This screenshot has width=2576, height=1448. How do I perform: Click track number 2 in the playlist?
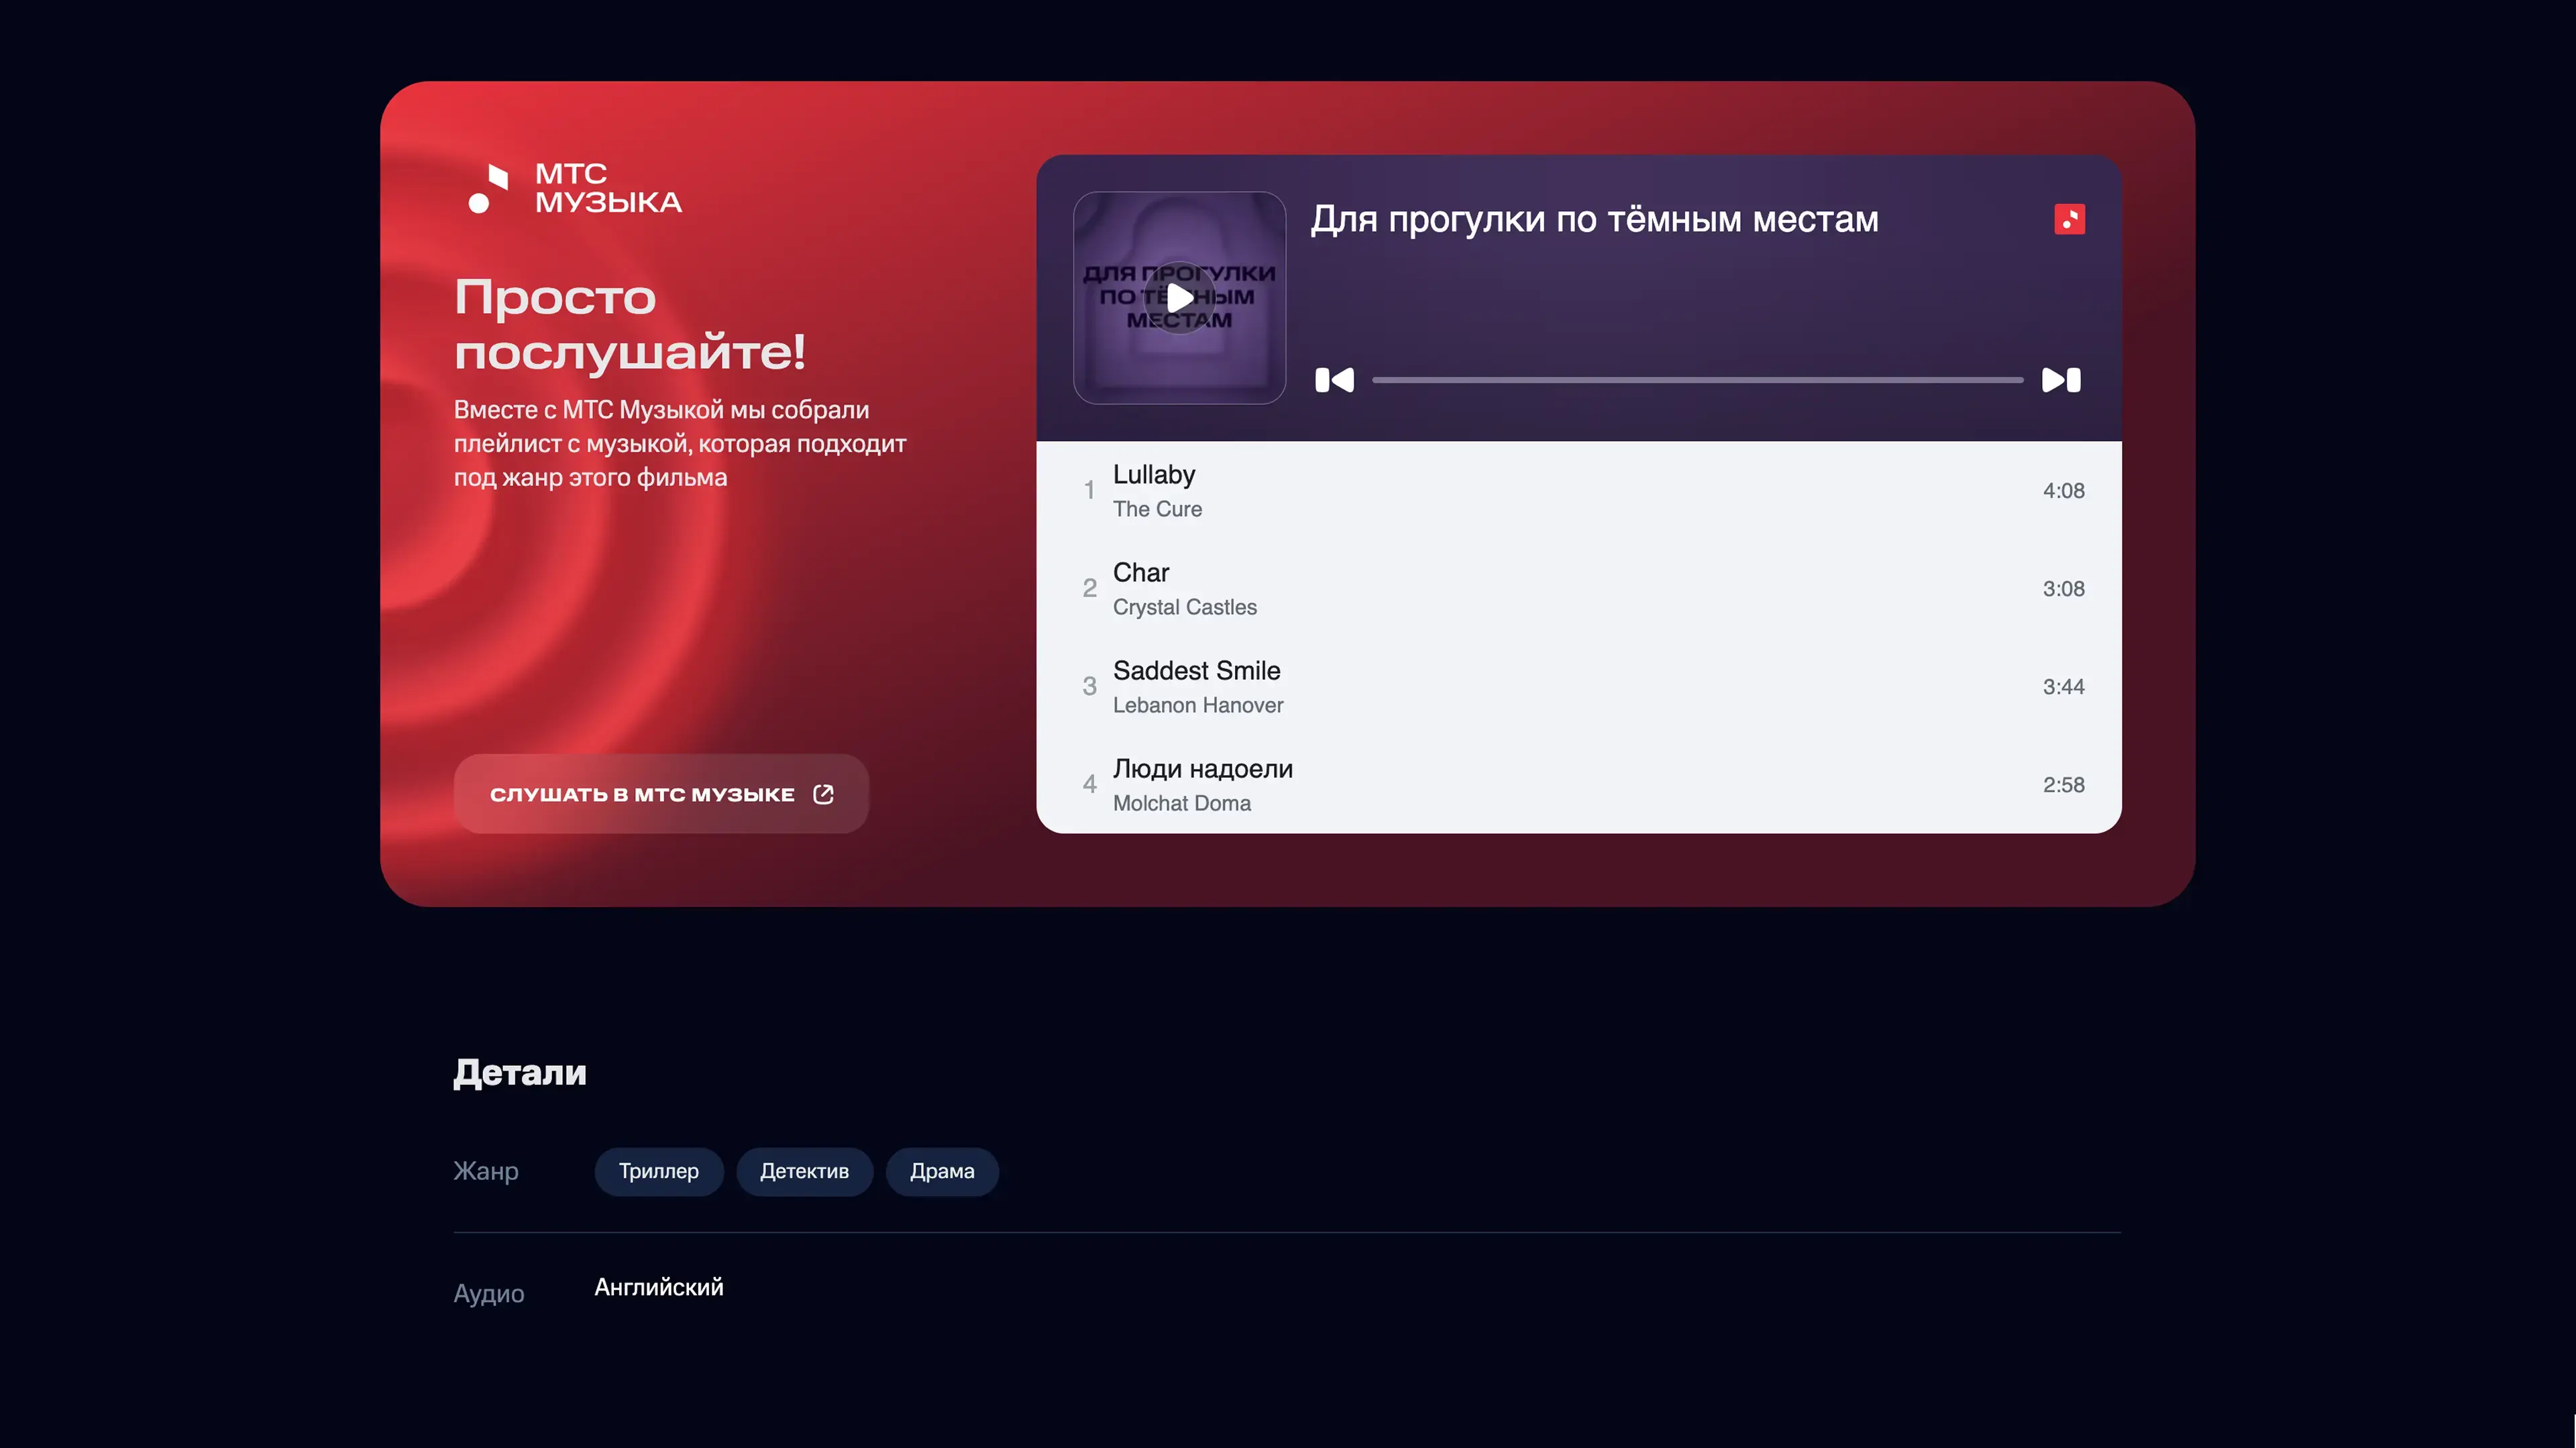coord(1089,589)
